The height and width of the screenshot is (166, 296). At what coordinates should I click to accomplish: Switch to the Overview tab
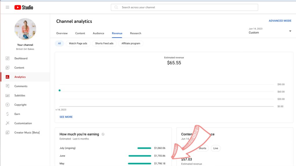(x=62, y=33)
